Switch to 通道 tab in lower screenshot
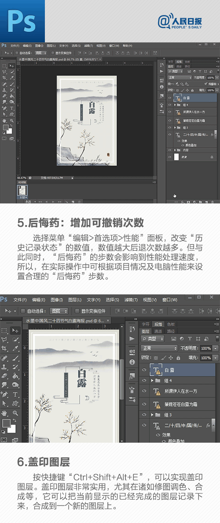220x523 pixels. (x=158, y=331)
